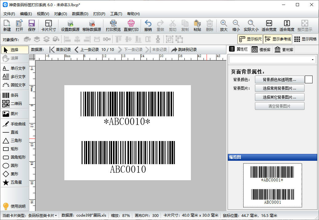Viewport: 319px width, 220px height.
Task: Click 设置数据源 to set data source
Action: coord(70,26)
